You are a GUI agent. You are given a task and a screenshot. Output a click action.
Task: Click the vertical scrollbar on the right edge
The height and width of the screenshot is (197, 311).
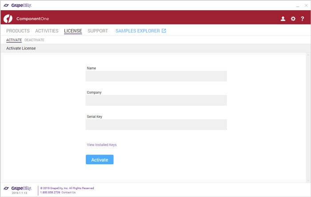coord(308,118)
